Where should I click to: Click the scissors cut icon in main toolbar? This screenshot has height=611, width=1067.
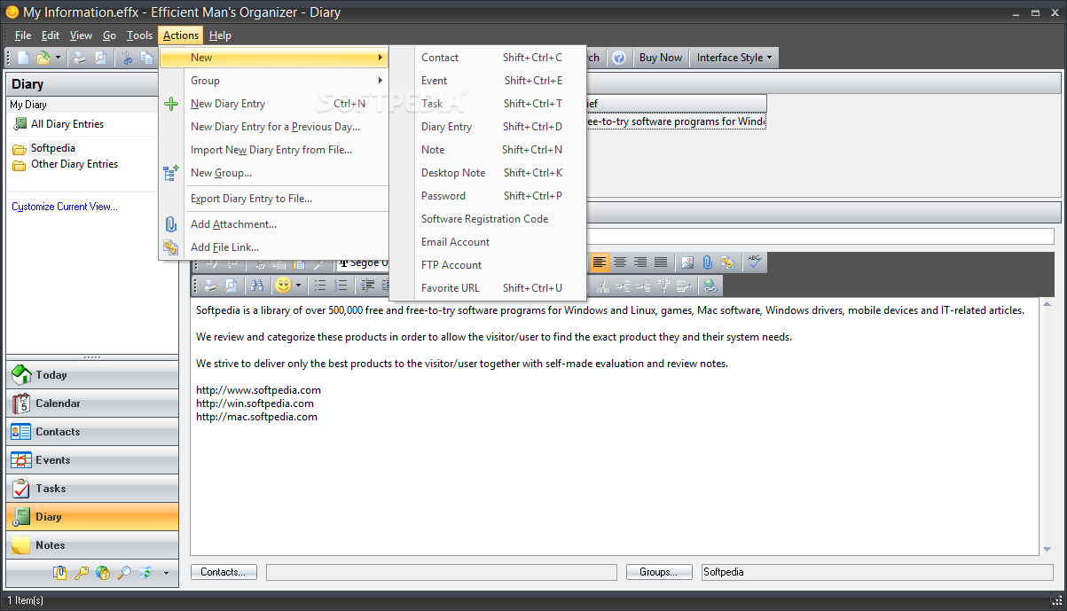pos(128,58)
